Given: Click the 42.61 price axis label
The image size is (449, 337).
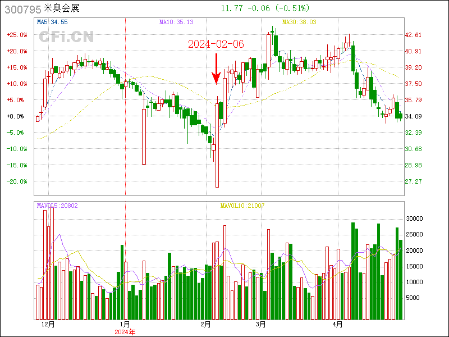Looking at the screenshot, I should [413, 35].
